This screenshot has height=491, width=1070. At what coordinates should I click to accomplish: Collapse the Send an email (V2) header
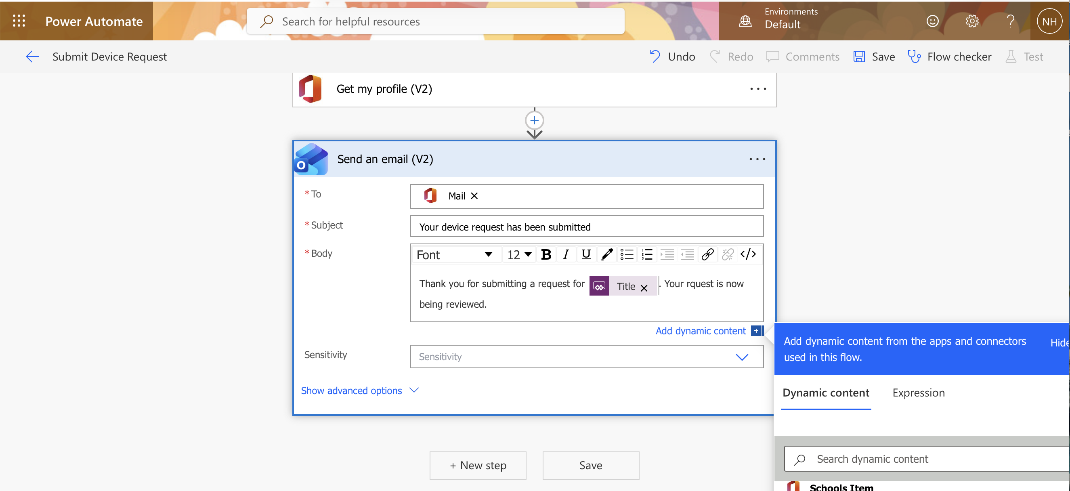(x=534, y=159)
